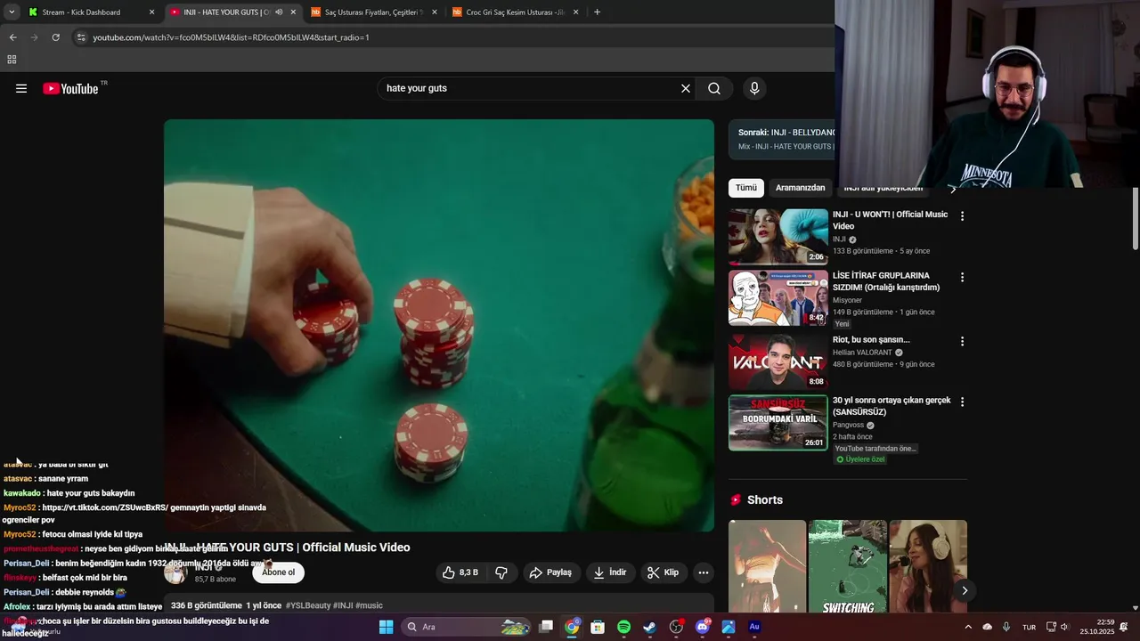
Task: Mute the YouTube tab via speaker icon
Action: click(x=279, y=12)
